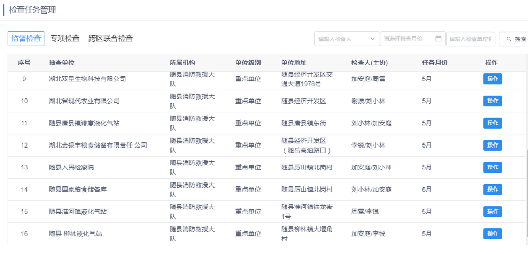Viewport: 528px width, 254px height.
Task: Click 操作 button for 随县人民检察院
Action: click(492, 167)
